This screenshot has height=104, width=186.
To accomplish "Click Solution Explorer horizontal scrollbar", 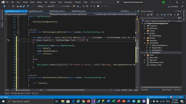I will point(161,87).
